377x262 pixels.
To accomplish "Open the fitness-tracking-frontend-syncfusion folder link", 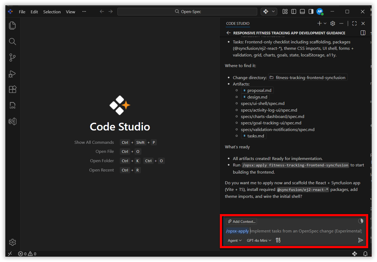I will [x=308, y=77].
